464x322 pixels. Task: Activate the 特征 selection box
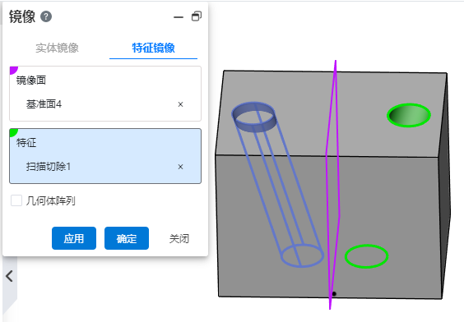pos(105,156)
